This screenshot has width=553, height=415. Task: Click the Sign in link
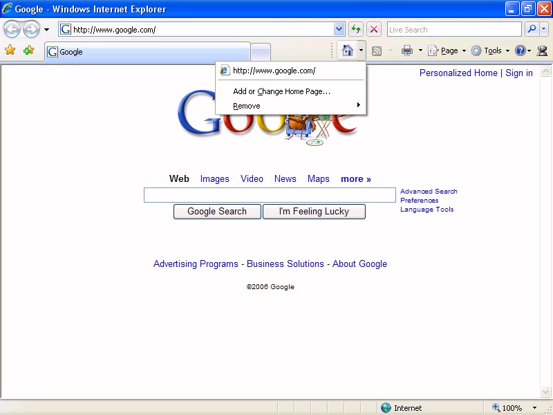[x=519, y=73]
